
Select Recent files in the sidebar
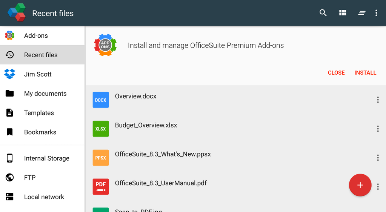[42, 55]
